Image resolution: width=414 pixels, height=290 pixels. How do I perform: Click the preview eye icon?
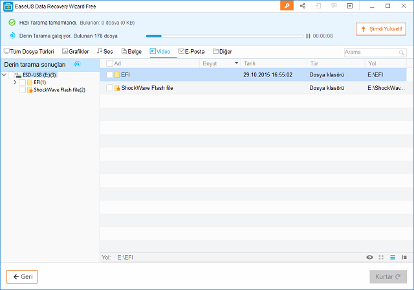(x=369, y=257)
